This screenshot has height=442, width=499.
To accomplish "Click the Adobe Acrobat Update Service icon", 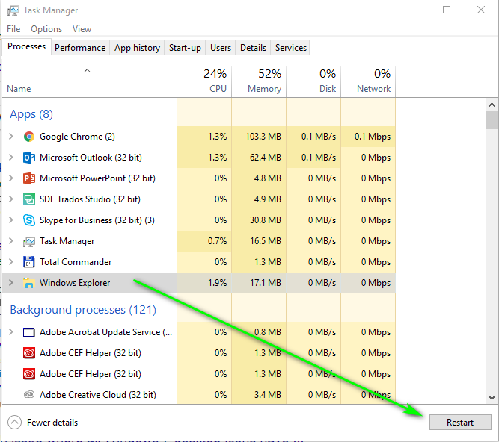I will pyautogui.click(x=29, y=332).
